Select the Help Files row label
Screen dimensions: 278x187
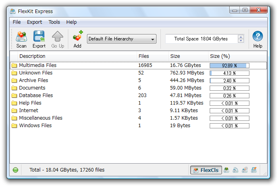30,103
